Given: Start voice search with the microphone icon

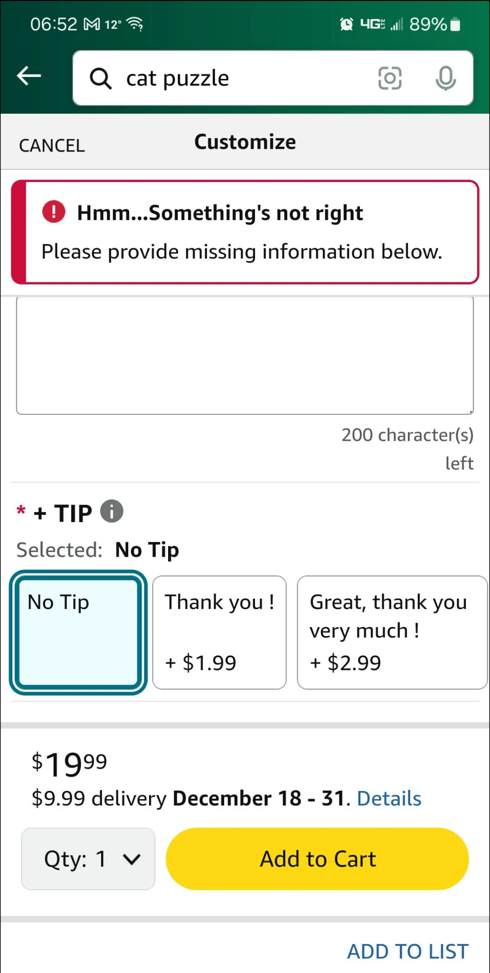Looking at the screenshot, I should pos(445,77).
